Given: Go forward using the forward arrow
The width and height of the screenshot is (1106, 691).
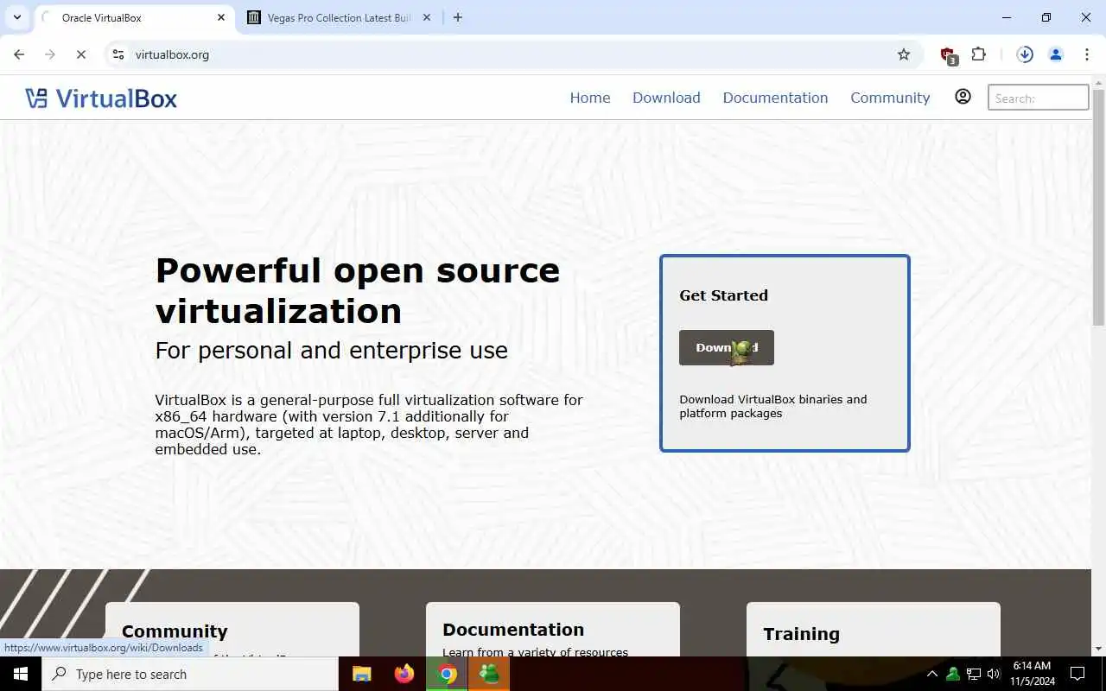Looking at the screenshot, I should click(50, 54).
